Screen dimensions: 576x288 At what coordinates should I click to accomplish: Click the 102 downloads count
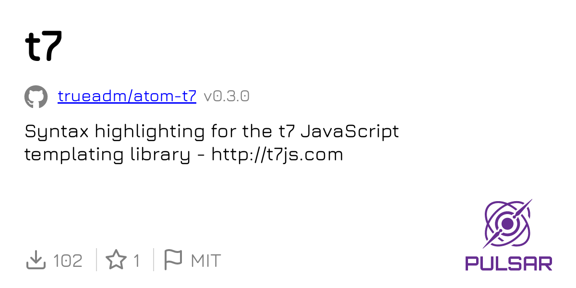pos(68,261)
